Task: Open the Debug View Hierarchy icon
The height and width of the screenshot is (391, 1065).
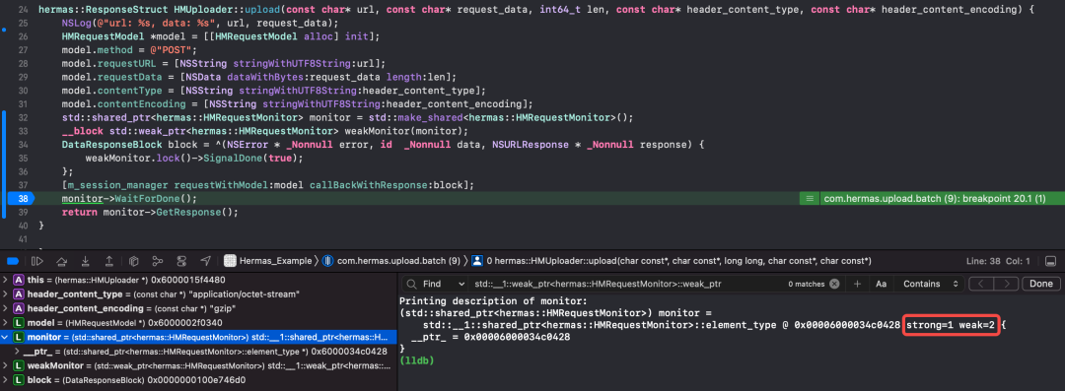Action: click(134, 261)
